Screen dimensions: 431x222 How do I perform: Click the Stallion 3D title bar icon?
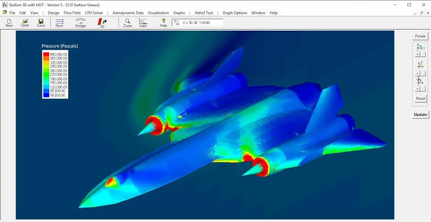4,4
